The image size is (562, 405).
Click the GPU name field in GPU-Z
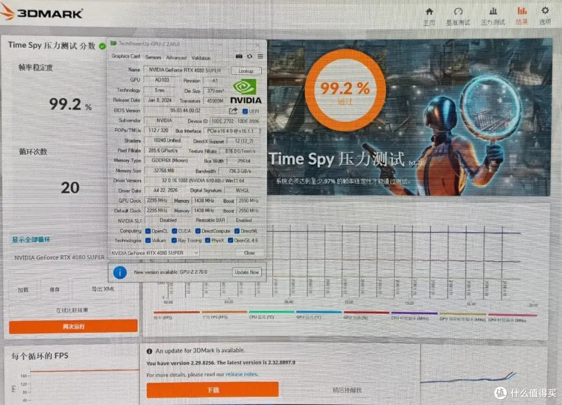185,70
